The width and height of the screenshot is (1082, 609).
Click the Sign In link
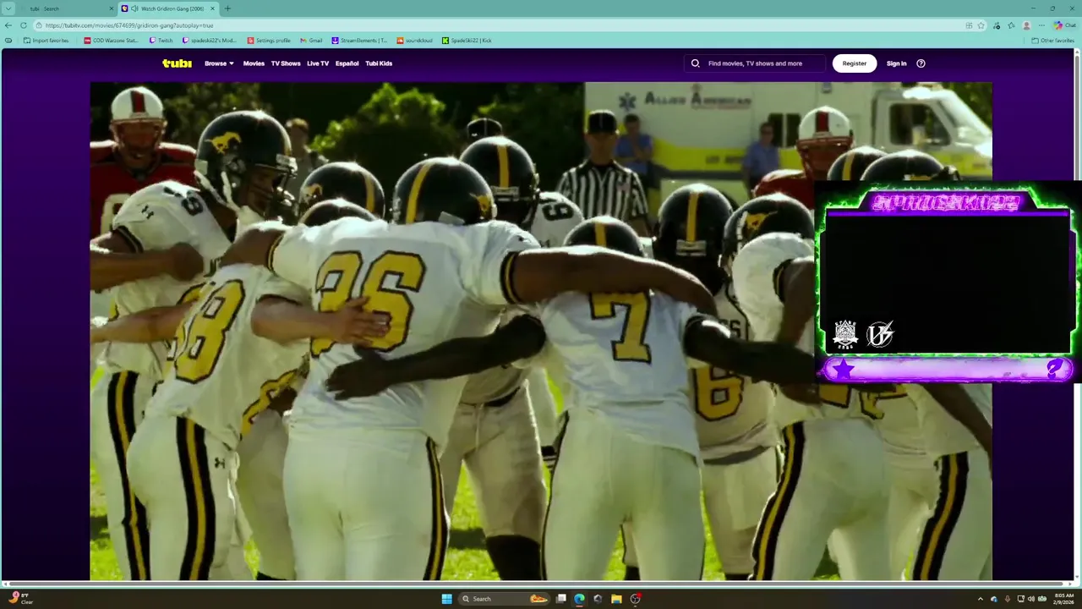click(896, 63)
